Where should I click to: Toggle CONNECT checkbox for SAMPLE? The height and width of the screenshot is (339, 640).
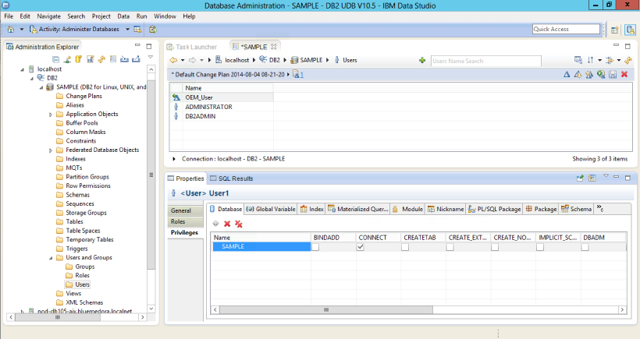point(361,247)
